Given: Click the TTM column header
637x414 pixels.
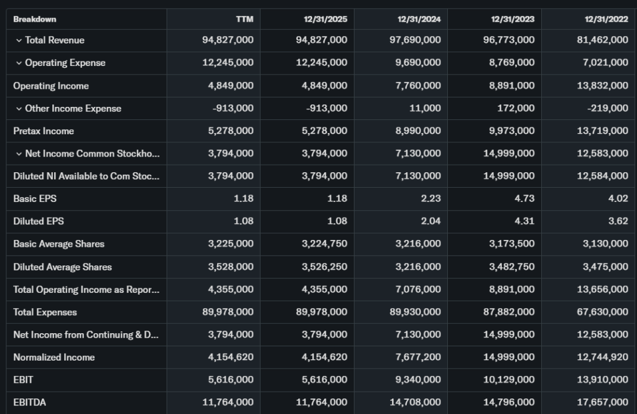Looking at the screenshot, I should (244, 19).
